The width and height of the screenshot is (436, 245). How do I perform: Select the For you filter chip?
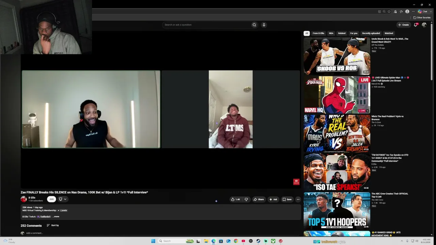[354, 33]
